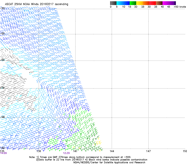Image resolution: width=187 pixels, height=164 pixels.
Task: Click the plot title 'ASCAT 25KM NOAA Winds 20160217 ascending'
Action: 36,4
